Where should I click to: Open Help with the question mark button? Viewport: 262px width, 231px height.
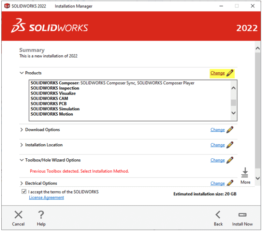pos(41,218)
